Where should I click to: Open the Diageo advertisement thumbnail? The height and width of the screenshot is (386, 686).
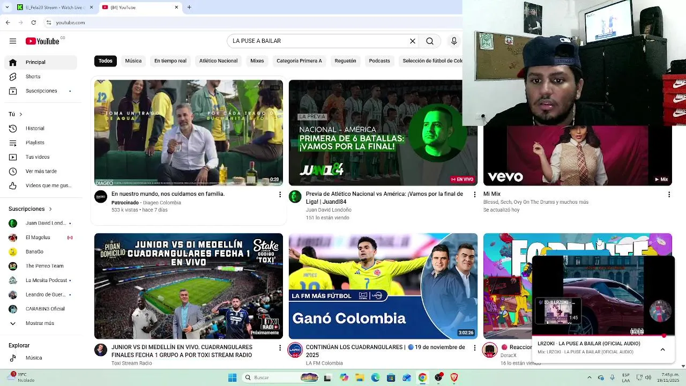189,133
